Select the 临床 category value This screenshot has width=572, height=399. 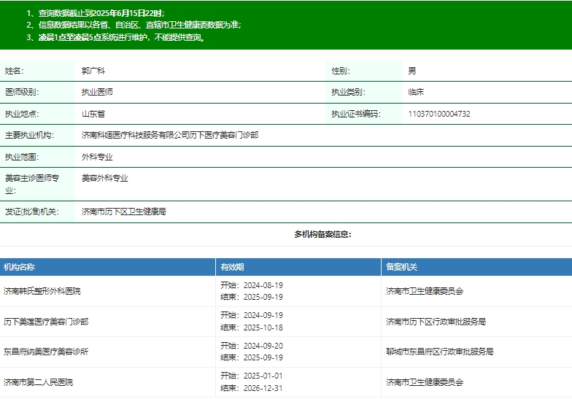pyautogui.click(x=416, y=92)
